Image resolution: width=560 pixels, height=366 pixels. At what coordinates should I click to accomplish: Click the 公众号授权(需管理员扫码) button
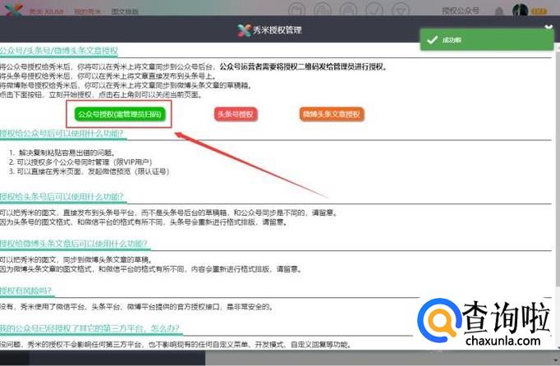click(120, 114)
